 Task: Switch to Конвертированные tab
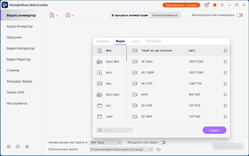coord(165,15)
